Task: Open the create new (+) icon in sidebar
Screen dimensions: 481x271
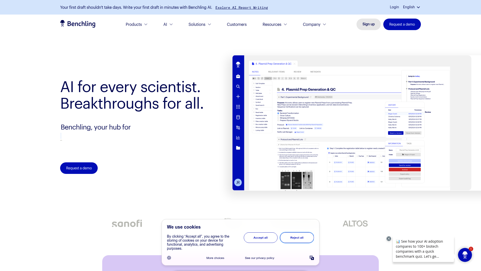Action: pos(238,96)
